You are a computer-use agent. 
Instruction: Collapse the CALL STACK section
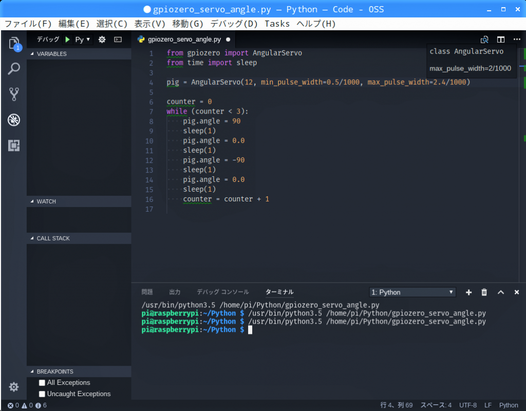(79, 238)
